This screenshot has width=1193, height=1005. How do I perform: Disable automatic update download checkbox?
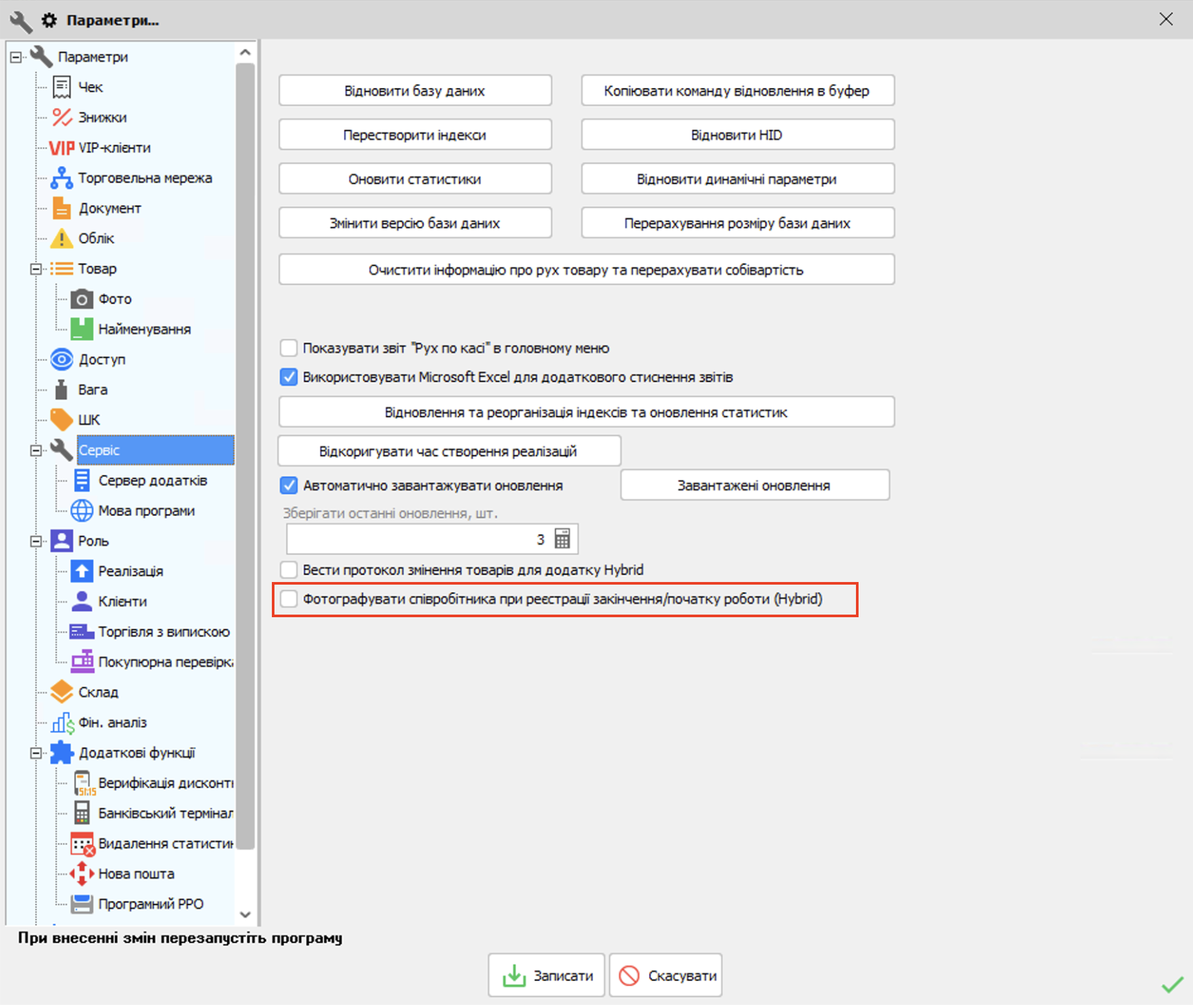click(x=289, y=486)
